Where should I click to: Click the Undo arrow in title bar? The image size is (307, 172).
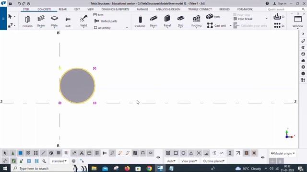click(x=19, y=4)
